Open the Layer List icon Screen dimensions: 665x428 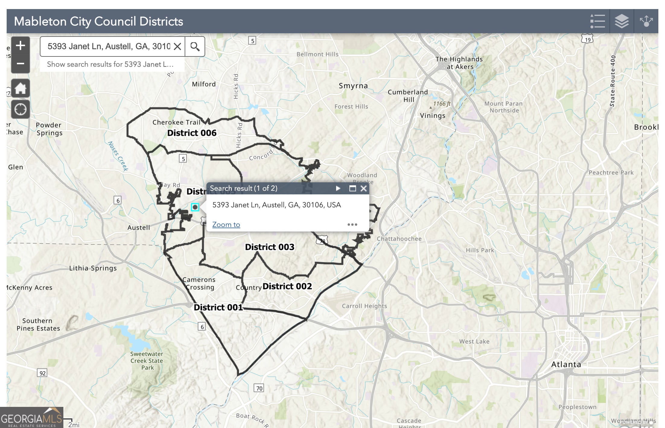click(x=622, y=21)
